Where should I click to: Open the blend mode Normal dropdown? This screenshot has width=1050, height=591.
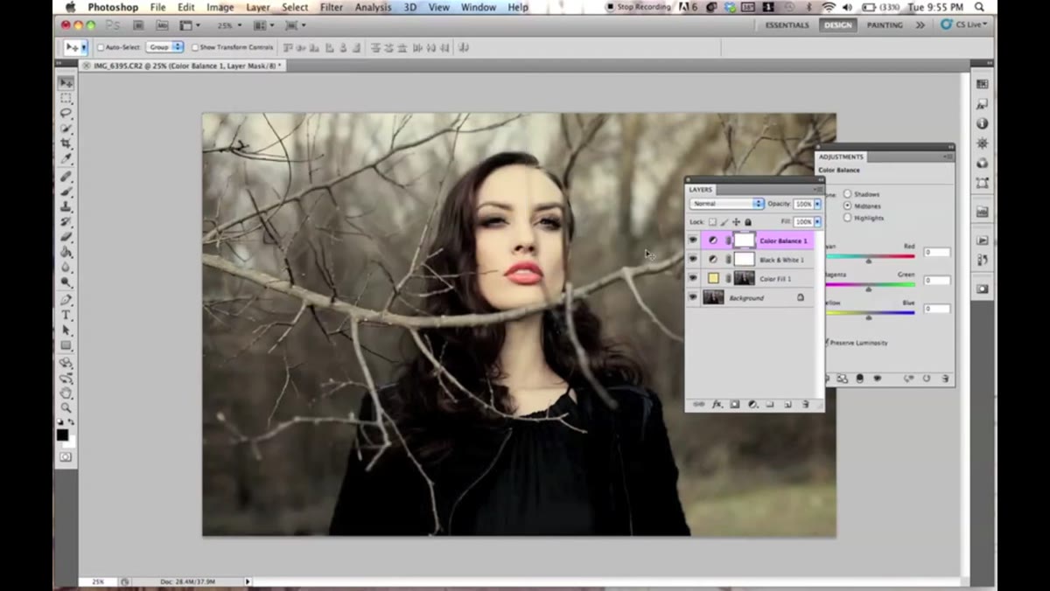click(726, 204)
